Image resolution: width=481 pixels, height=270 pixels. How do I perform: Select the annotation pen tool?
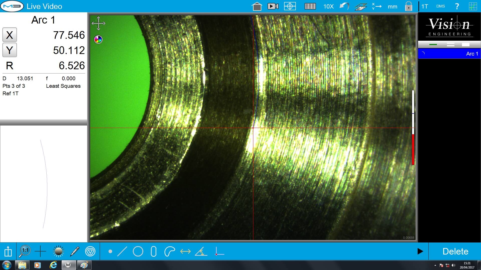74,251
